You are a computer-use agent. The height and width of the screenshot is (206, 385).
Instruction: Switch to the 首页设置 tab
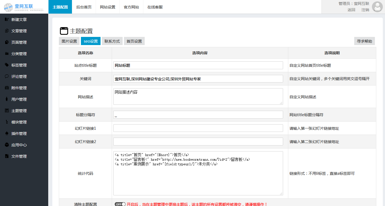coord(134,41)
